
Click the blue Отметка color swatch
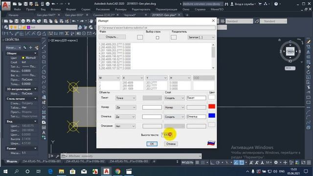(x=212, y=115)
